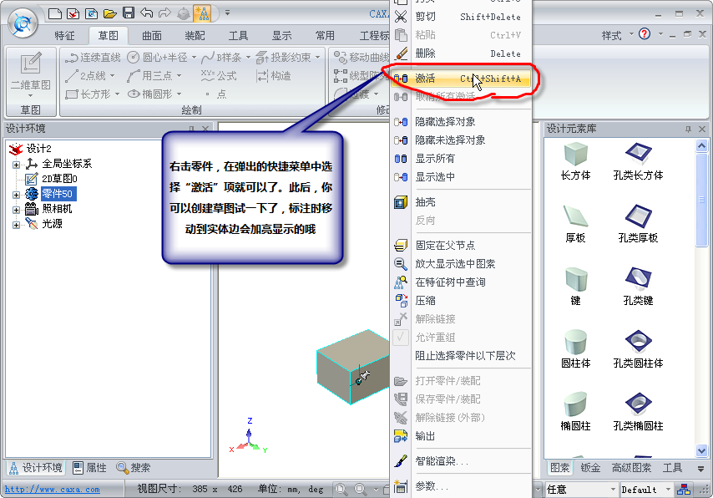
Task: Pick the 长方体 element from the library
Action: 576,161
